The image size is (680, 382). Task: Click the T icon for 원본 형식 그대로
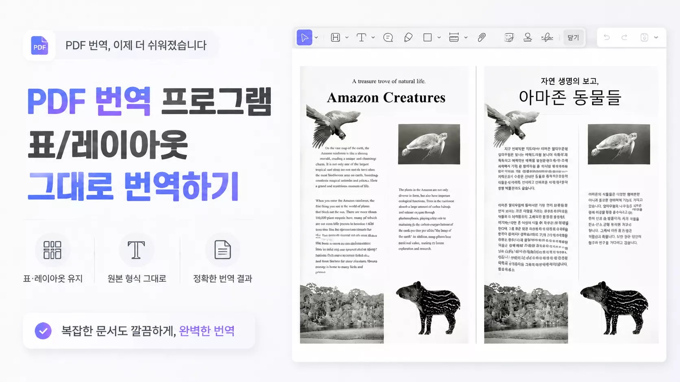tap(136, 250)
